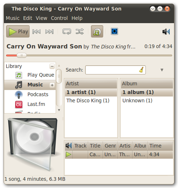This screenshot has height=188, width=178.
Task: Close the Rhythmbox window
Action: click(167, 9)
